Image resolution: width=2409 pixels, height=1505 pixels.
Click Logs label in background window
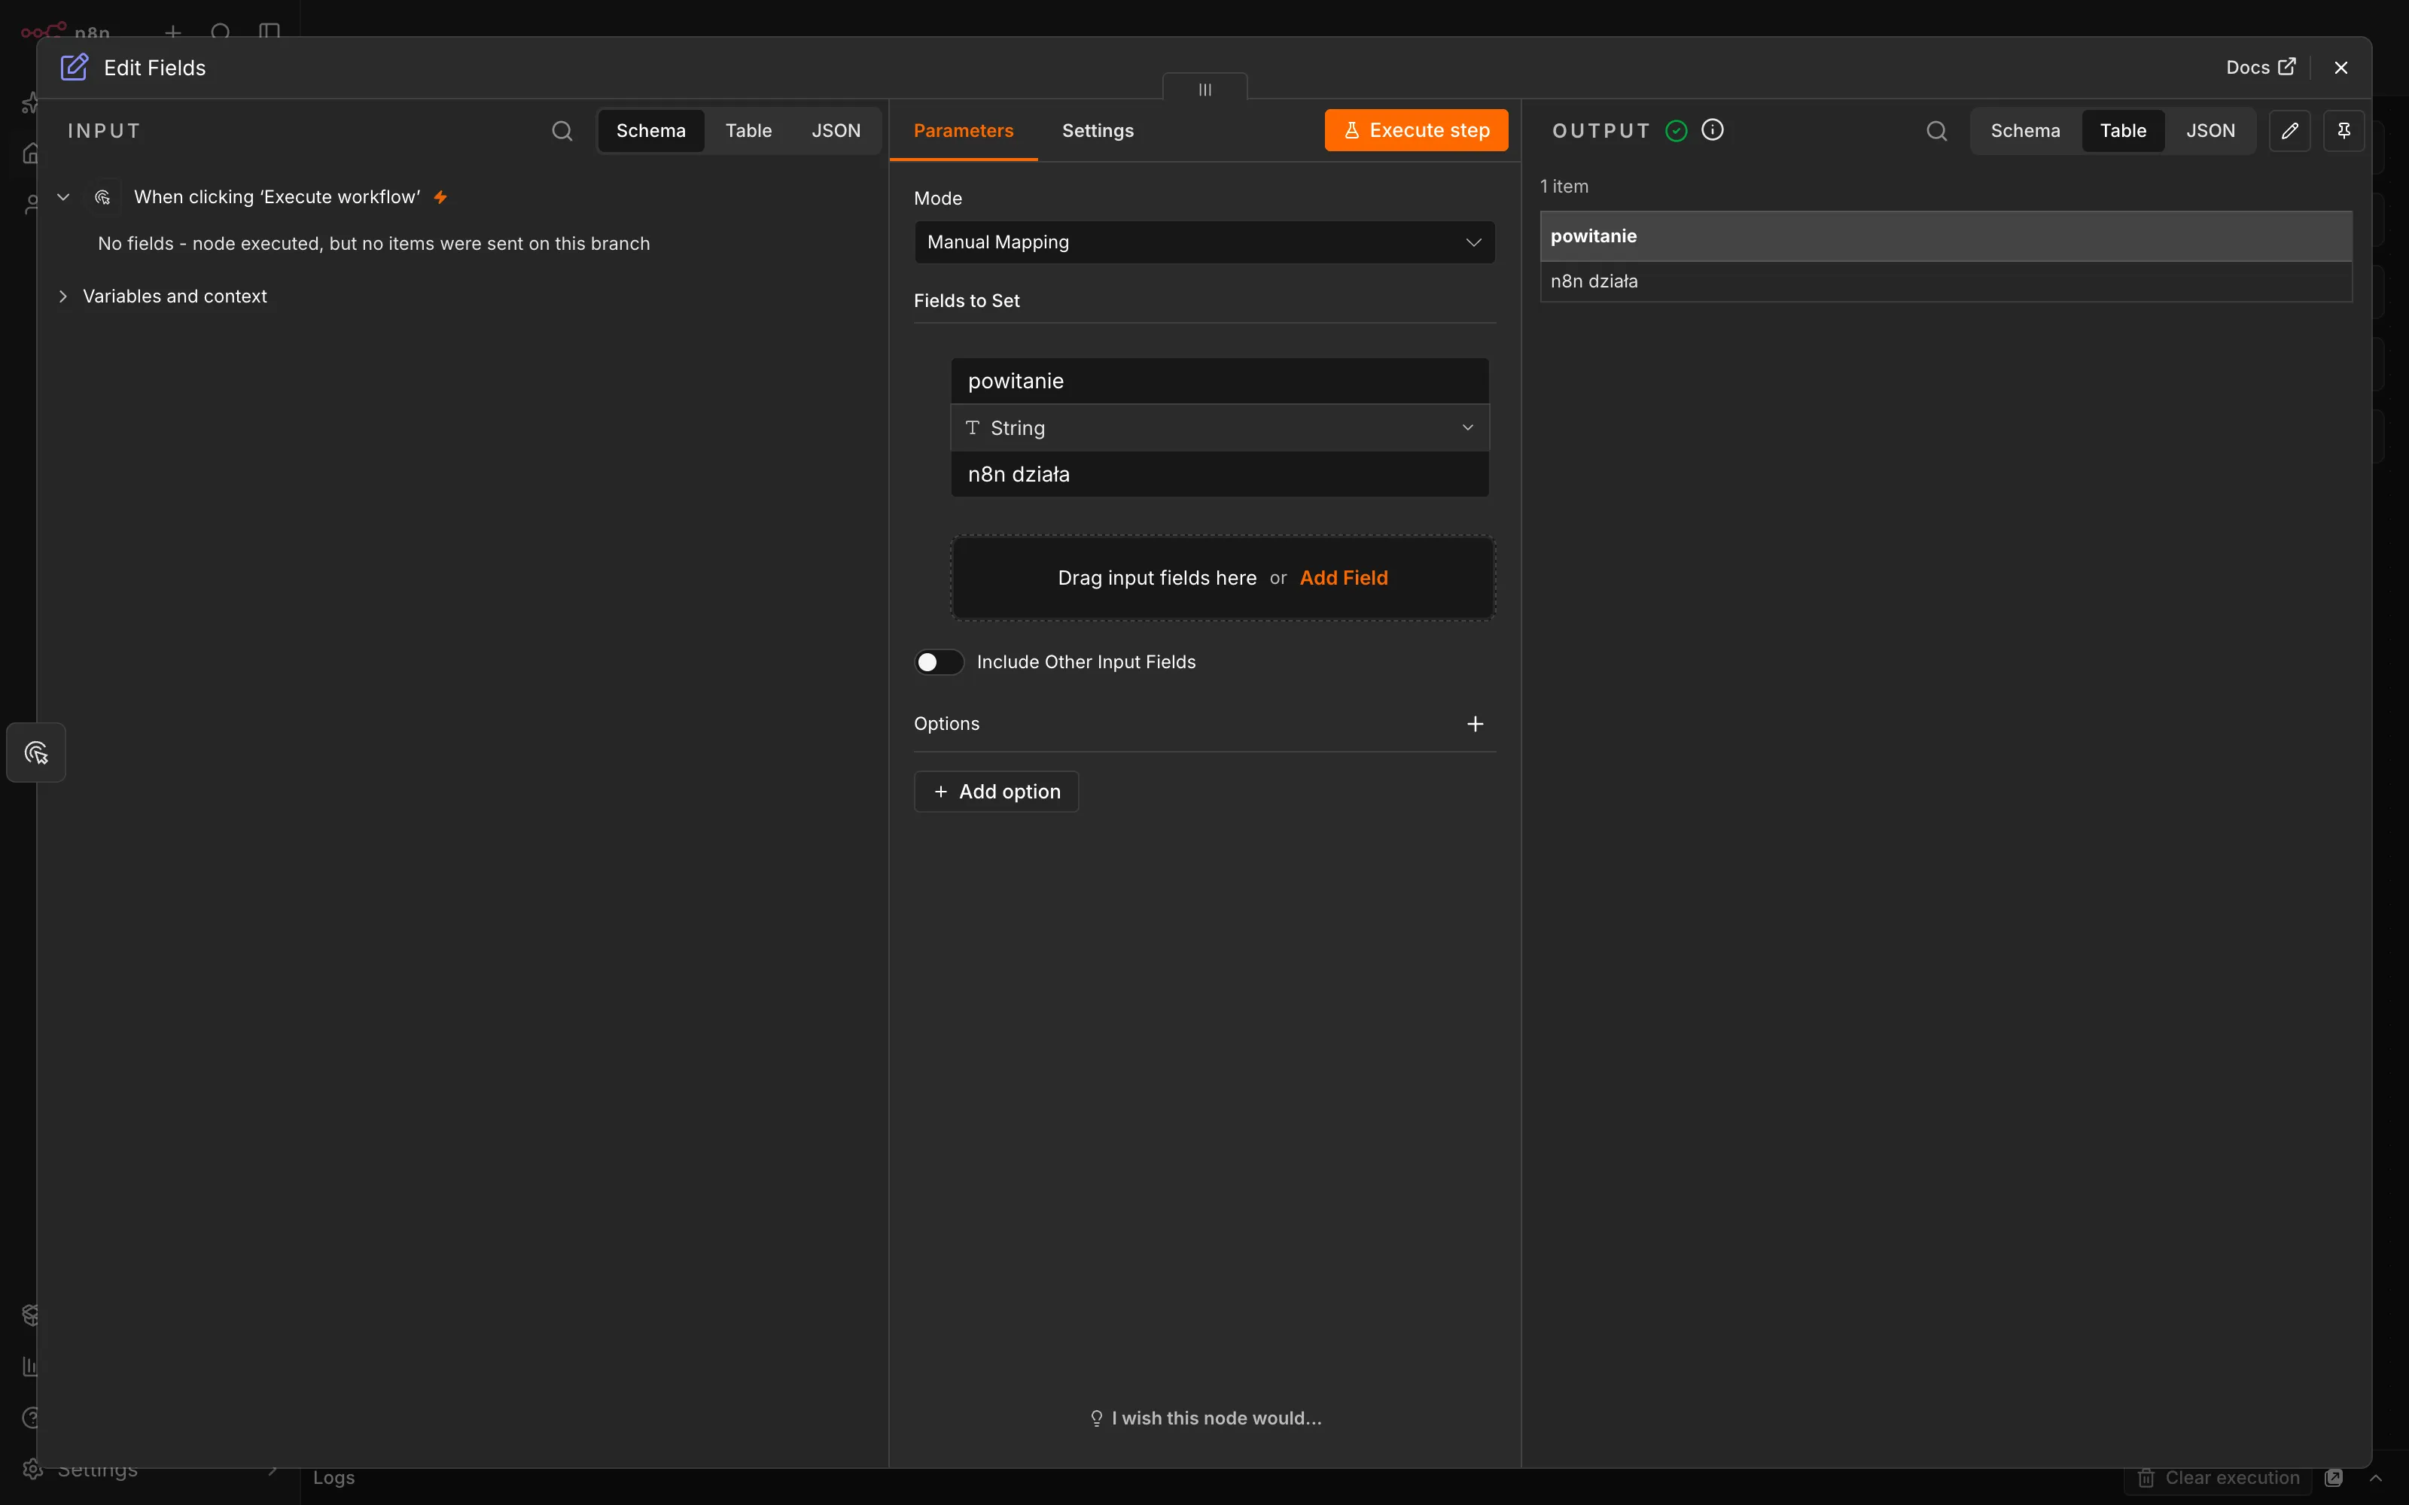(x=333, y=1478)
